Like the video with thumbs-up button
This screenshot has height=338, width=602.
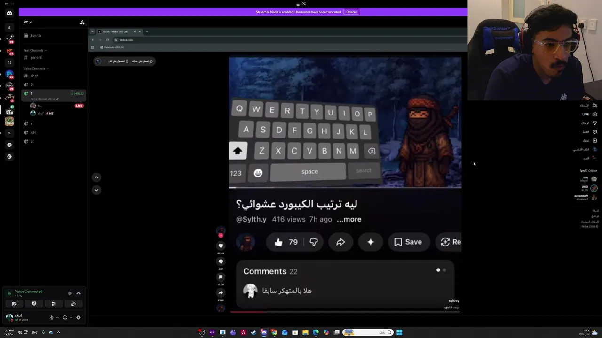(286, 242)
